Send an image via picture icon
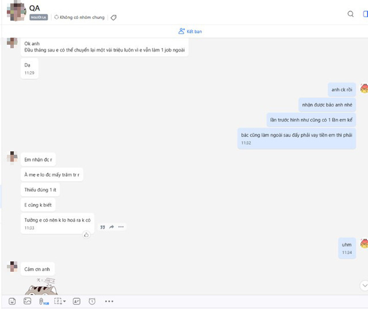Image resolution: width=368 pixels, height=309 pixels. point(27,301)
